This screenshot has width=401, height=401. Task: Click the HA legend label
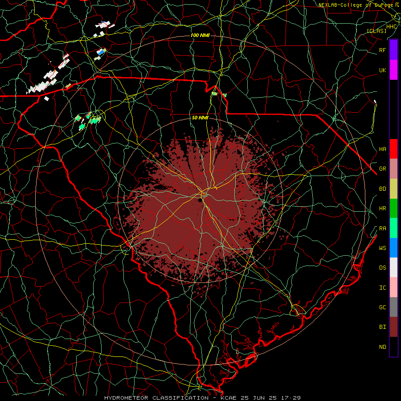click(382, 149)
